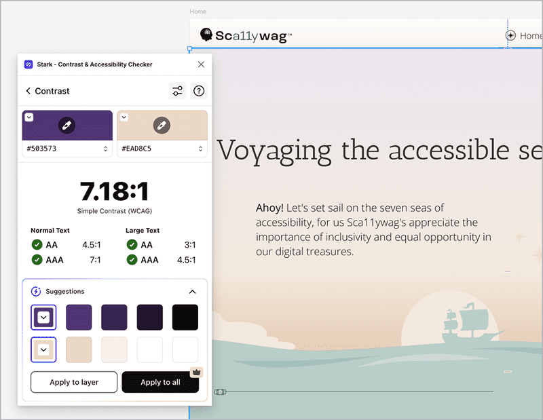Select the Home frame label
This screenshot has height=420, width=543.
click(x=198, y=12)
